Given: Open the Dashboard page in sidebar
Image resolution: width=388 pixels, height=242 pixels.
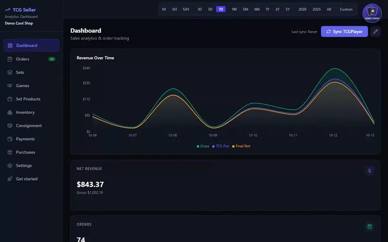Looking at the screenshot, I should [x=31, y=46].
